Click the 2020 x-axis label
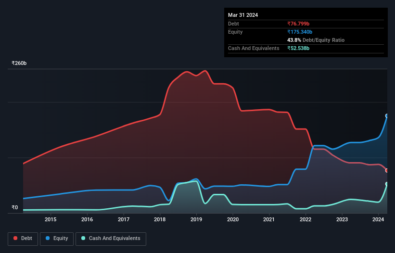This screenshot has height=253, width=395. pyautogui.click(x=233, y=219)
